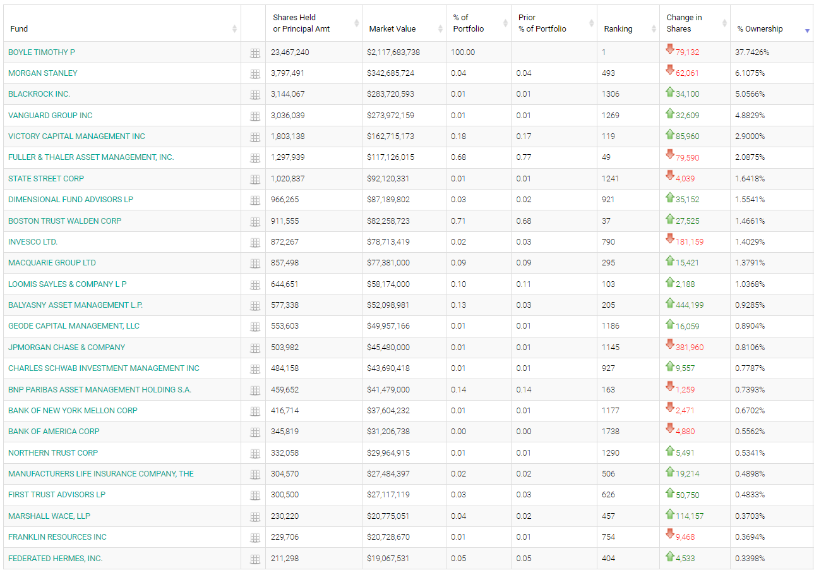Viewport: 814px width, 570px height.
Task: Open VICTORY CAPITAL MANAGEMENT INC link
Action: [x=76, y=136]
